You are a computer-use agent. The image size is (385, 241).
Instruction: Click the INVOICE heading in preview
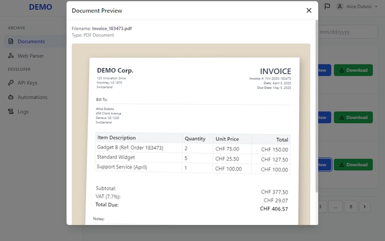pyautogui.click(x=275, y=71)
